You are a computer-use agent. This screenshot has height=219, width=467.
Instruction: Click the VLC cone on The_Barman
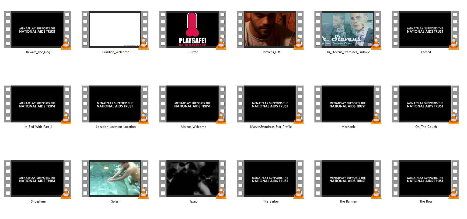376,193
